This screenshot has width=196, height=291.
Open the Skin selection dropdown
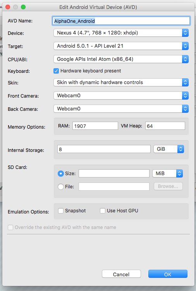pyautogui.click(x=121, y=83)
